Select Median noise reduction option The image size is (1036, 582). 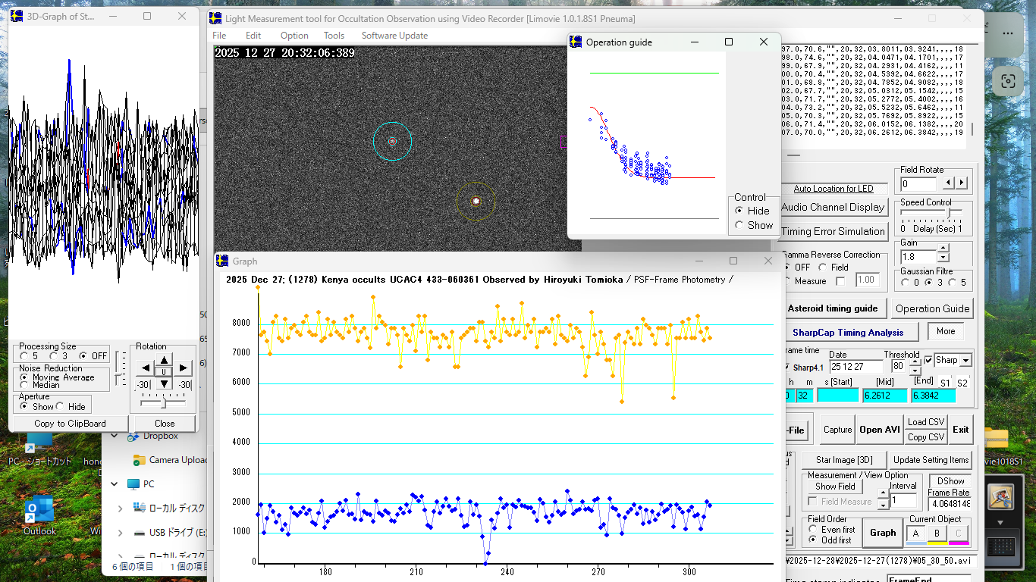click(x=25, y=385)
